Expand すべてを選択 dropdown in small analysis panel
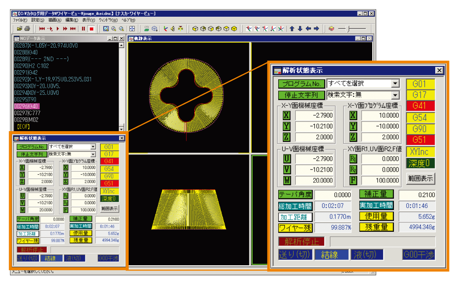 coord(93,147)
